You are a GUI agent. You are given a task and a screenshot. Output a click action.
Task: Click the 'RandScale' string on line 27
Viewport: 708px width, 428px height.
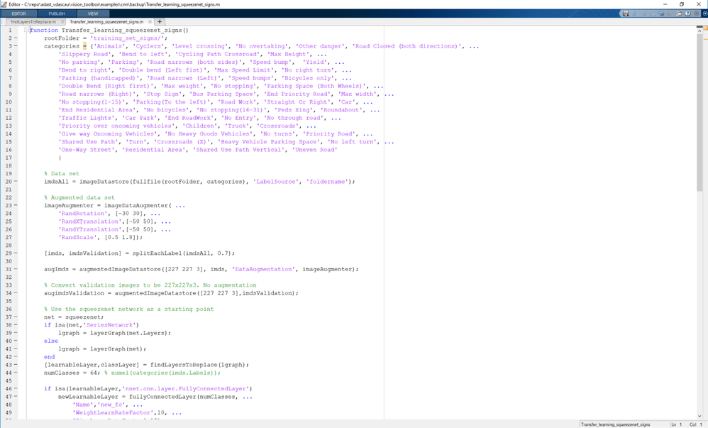coord(77,237)
